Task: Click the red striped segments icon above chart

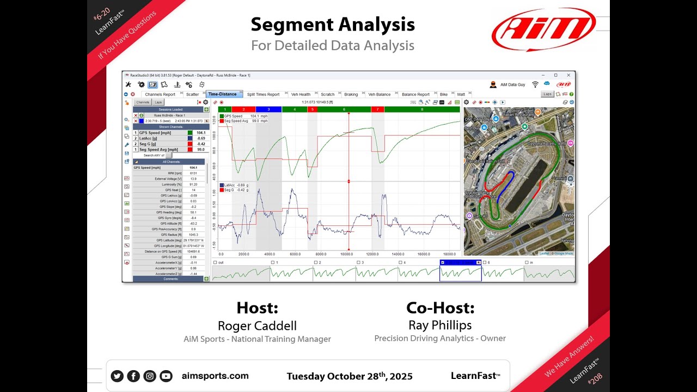Action: pyautogui.click(x=215, y=102)
